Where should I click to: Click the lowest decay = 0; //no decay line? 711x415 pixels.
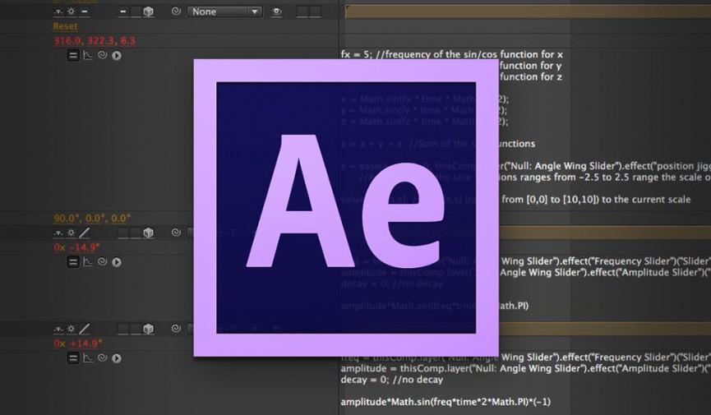pos(392,380)
